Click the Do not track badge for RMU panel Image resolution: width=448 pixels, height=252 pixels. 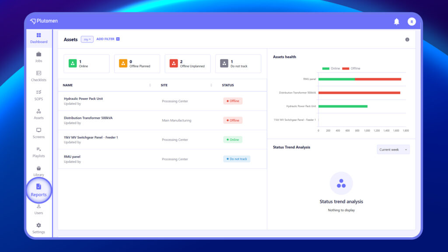(x=237, y=159)
